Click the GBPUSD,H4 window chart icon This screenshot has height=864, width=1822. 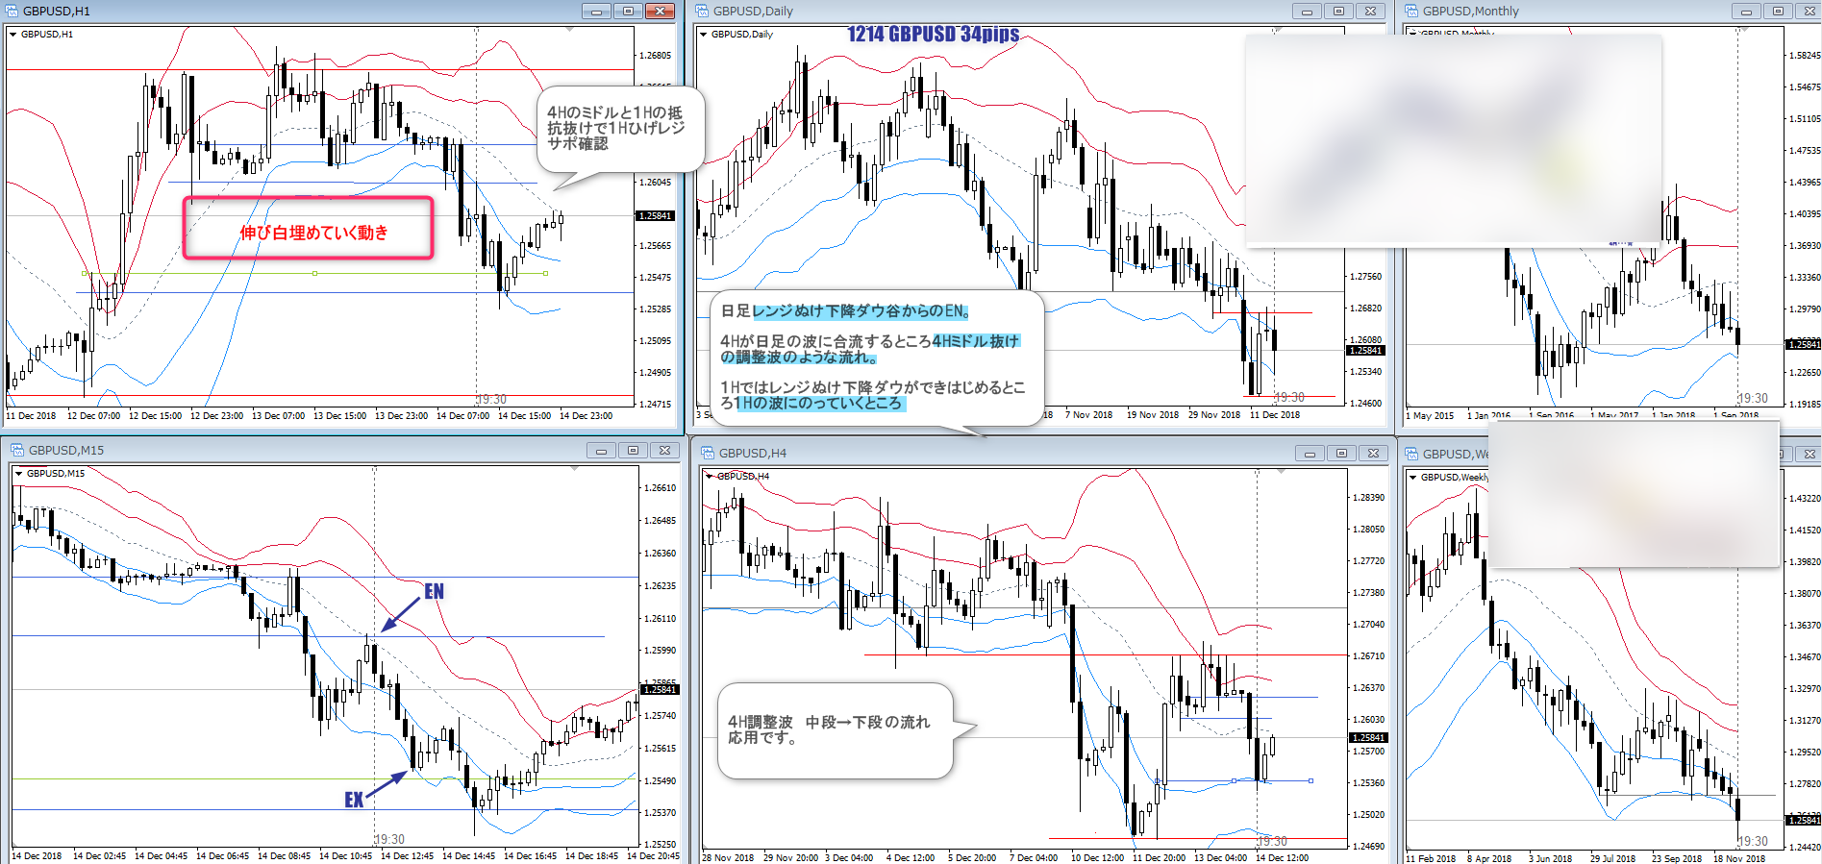pos(708,453)
